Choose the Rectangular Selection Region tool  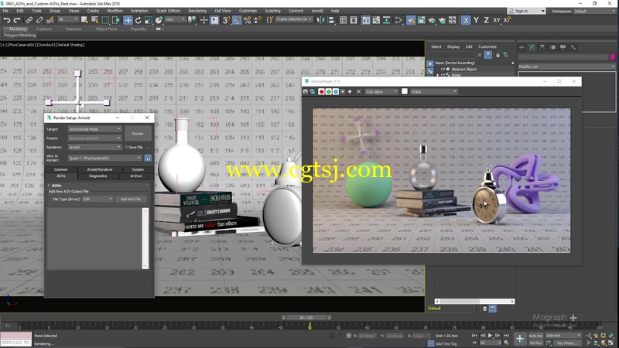(105, 20)
